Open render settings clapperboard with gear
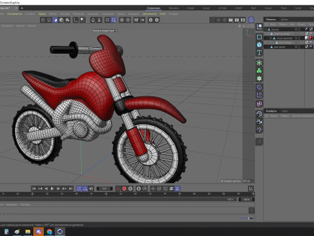This screenshot has width=314, height=236. pyautogui.click(x=243, y=20)
